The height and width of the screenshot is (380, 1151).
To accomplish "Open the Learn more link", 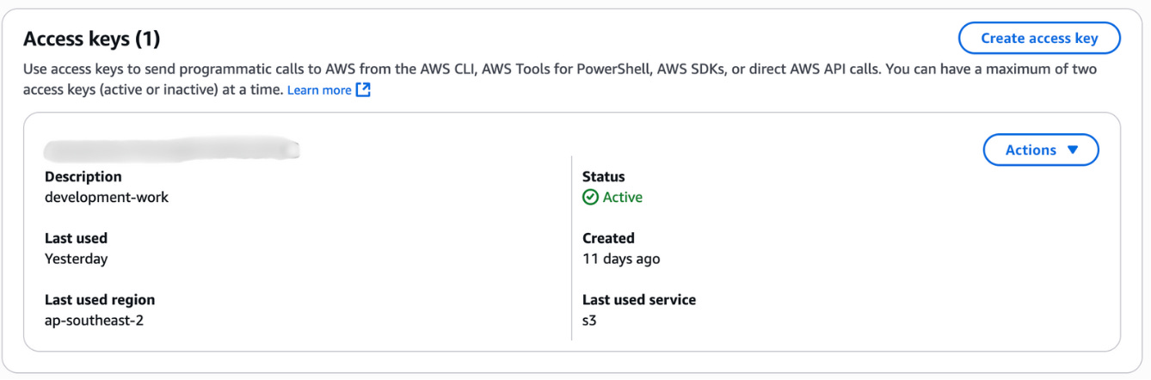I will (319, 90).
